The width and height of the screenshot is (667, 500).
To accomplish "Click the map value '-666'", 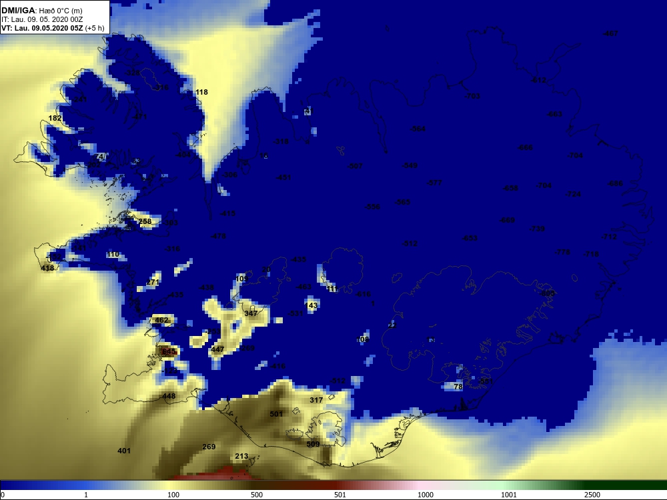I will tap(525, 147).
